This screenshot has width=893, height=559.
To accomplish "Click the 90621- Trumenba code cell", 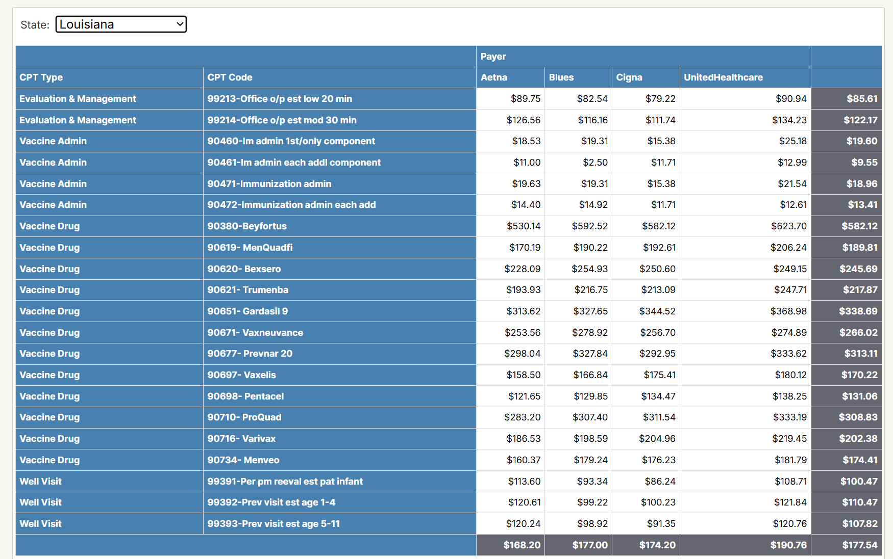I will (x=340, y=290).
